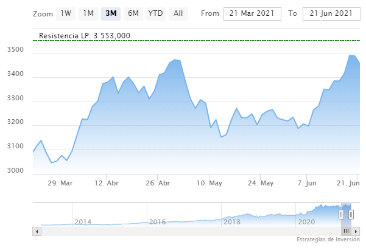366x248 pixels.
Task: Jump to 2016 in the navigator
Action: click(157, 221)
